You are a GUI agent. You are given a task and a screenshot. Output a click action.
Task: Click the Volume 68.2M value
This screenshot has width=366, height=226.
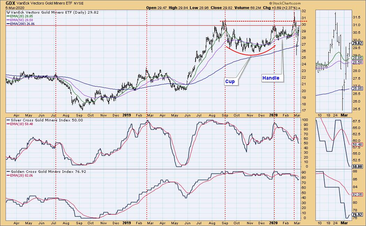[247, 8]
